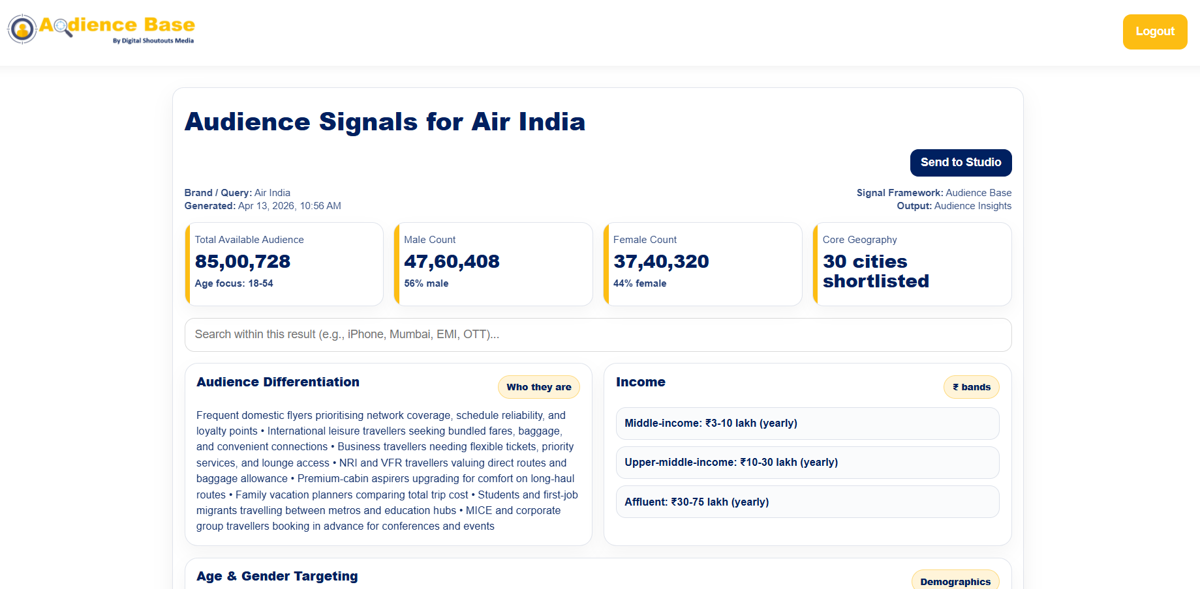This screenshot has width=1200, height=589.
Task: Select the Middle-income ₹3-10 lakh row
Action: pos(807,424)
